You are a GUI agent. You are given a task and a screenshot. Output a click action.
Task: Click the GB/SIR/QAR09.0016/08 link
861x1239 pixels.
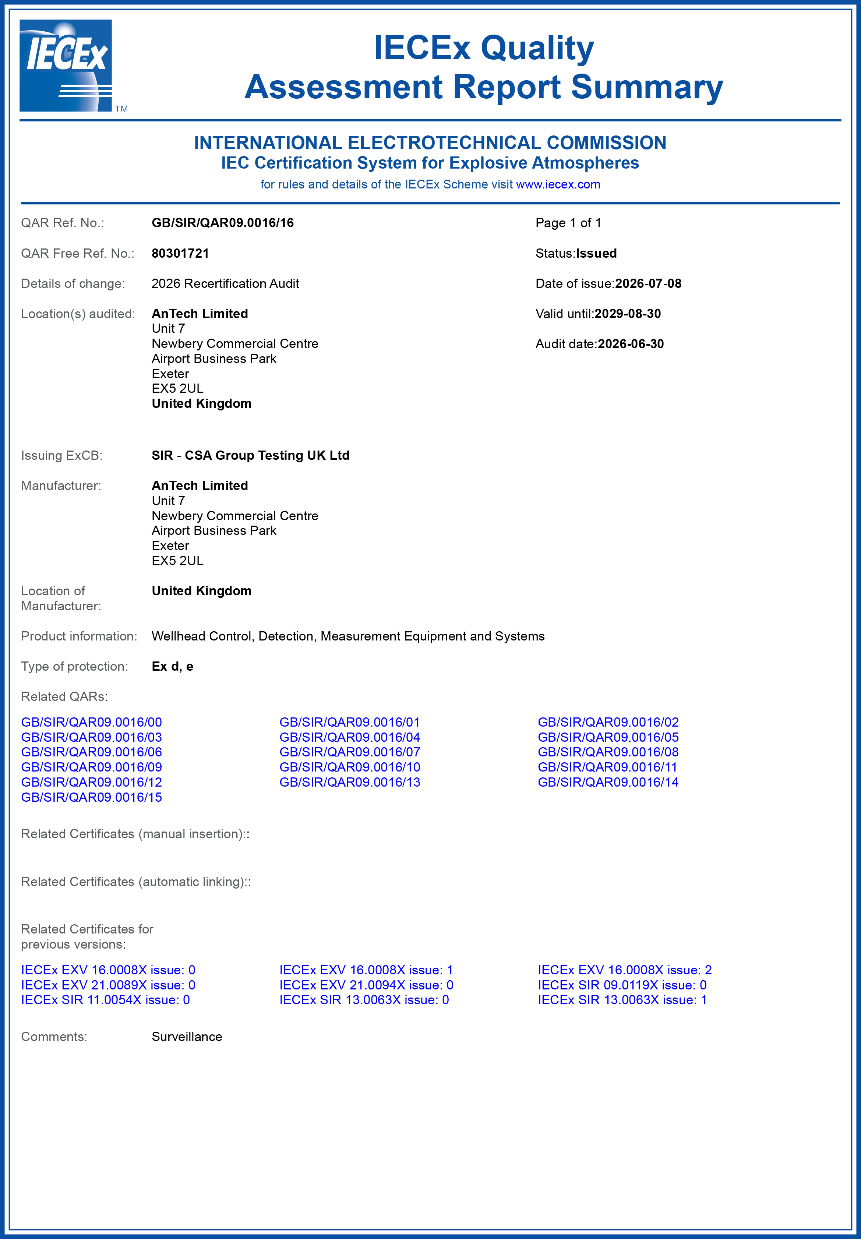pos(608,752)
